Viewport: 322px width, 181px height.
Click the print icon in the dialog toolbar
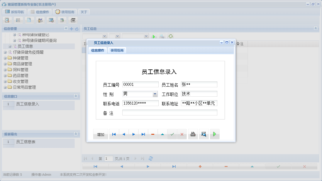(193, 134)
